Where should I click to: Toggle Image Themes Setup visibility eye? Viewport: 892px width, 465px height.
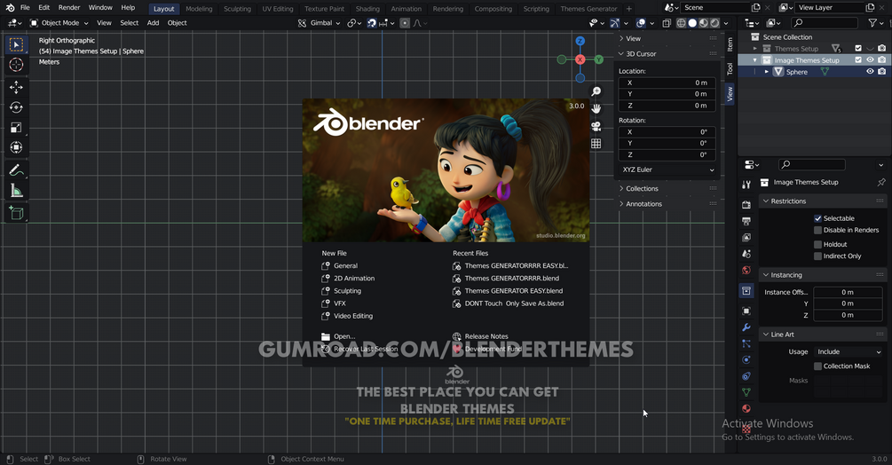870,59
